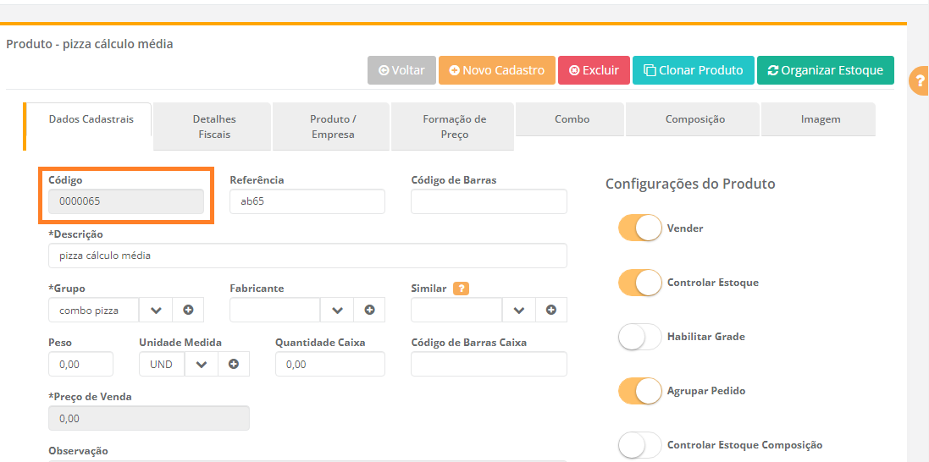Screen dimensions: 929x462
Task: Click the orange help question mark icon
Action: click(918, 81)
